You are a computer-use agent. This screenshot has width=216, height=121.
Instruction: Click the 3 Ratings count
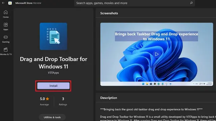[63, 101]
